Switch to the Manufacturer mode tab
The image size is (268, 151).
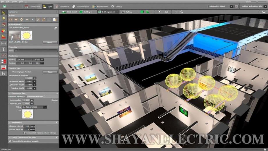coord(100,6)
